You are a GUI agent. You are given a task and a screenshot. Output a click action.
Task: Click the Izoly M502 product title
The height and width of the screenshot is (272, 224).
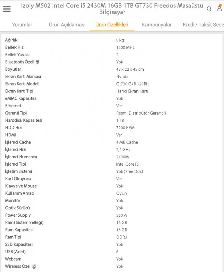tap(112, 9)
